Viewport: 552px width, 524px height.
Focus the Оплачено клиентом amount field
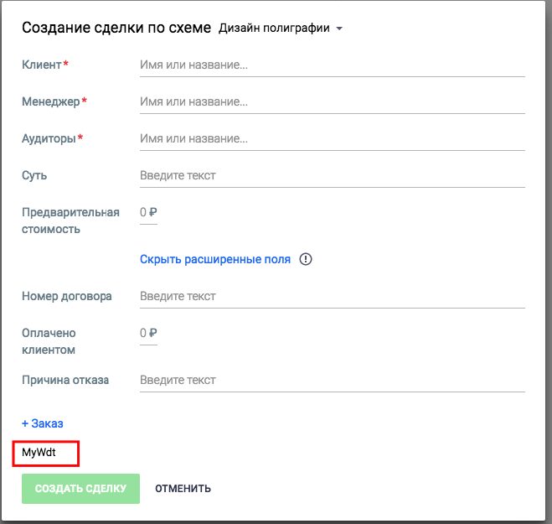(148, 334)
